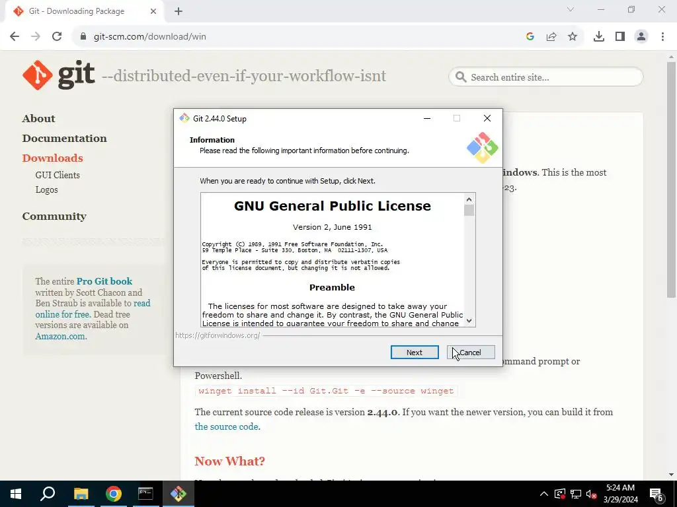Share this page icon
Image resolution: width=677 pixels, height=507 pixels.
551,37
